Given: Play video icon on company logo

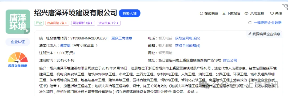Looking at the screenshot, I should 27,31.
